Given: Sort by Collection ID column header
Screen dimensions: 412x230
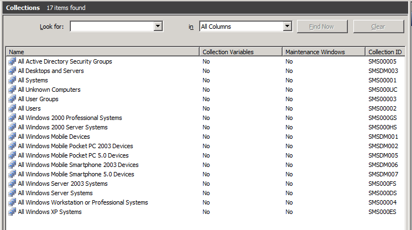Looking at the screenshot, I should point(385,52).
